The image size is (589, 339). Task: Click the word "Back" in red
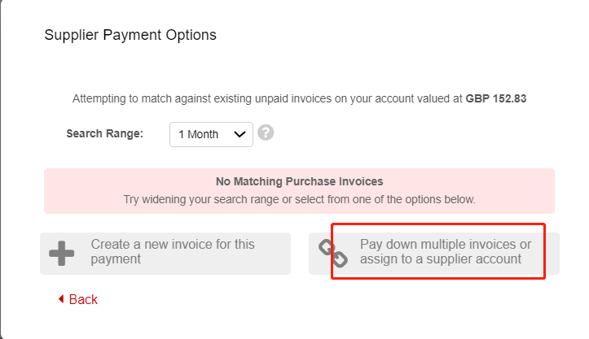pos(83,300)
